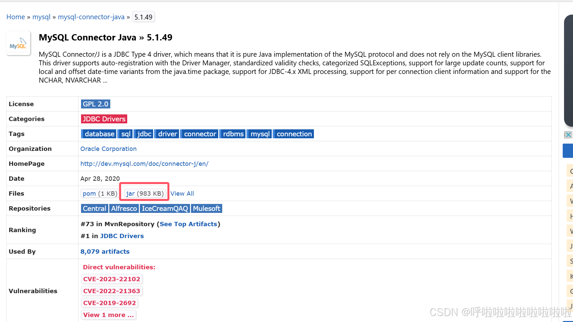
Task: Download the jar (983 KB) file
Action: pyautogui.click(x=145, y=194)
